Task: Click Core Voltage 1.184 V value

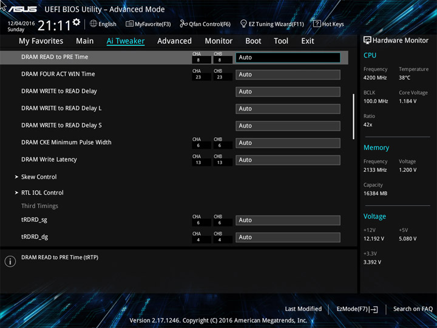Action: [407, 101]
